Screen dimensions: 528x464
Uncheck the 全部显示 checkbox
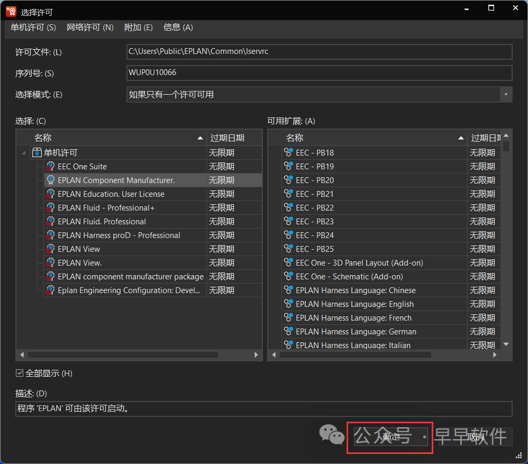(20, 374)
